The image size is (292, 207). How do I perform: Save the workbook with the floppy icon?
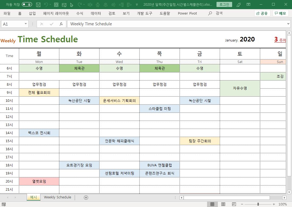pyautogui.click(x=38, y=5)
